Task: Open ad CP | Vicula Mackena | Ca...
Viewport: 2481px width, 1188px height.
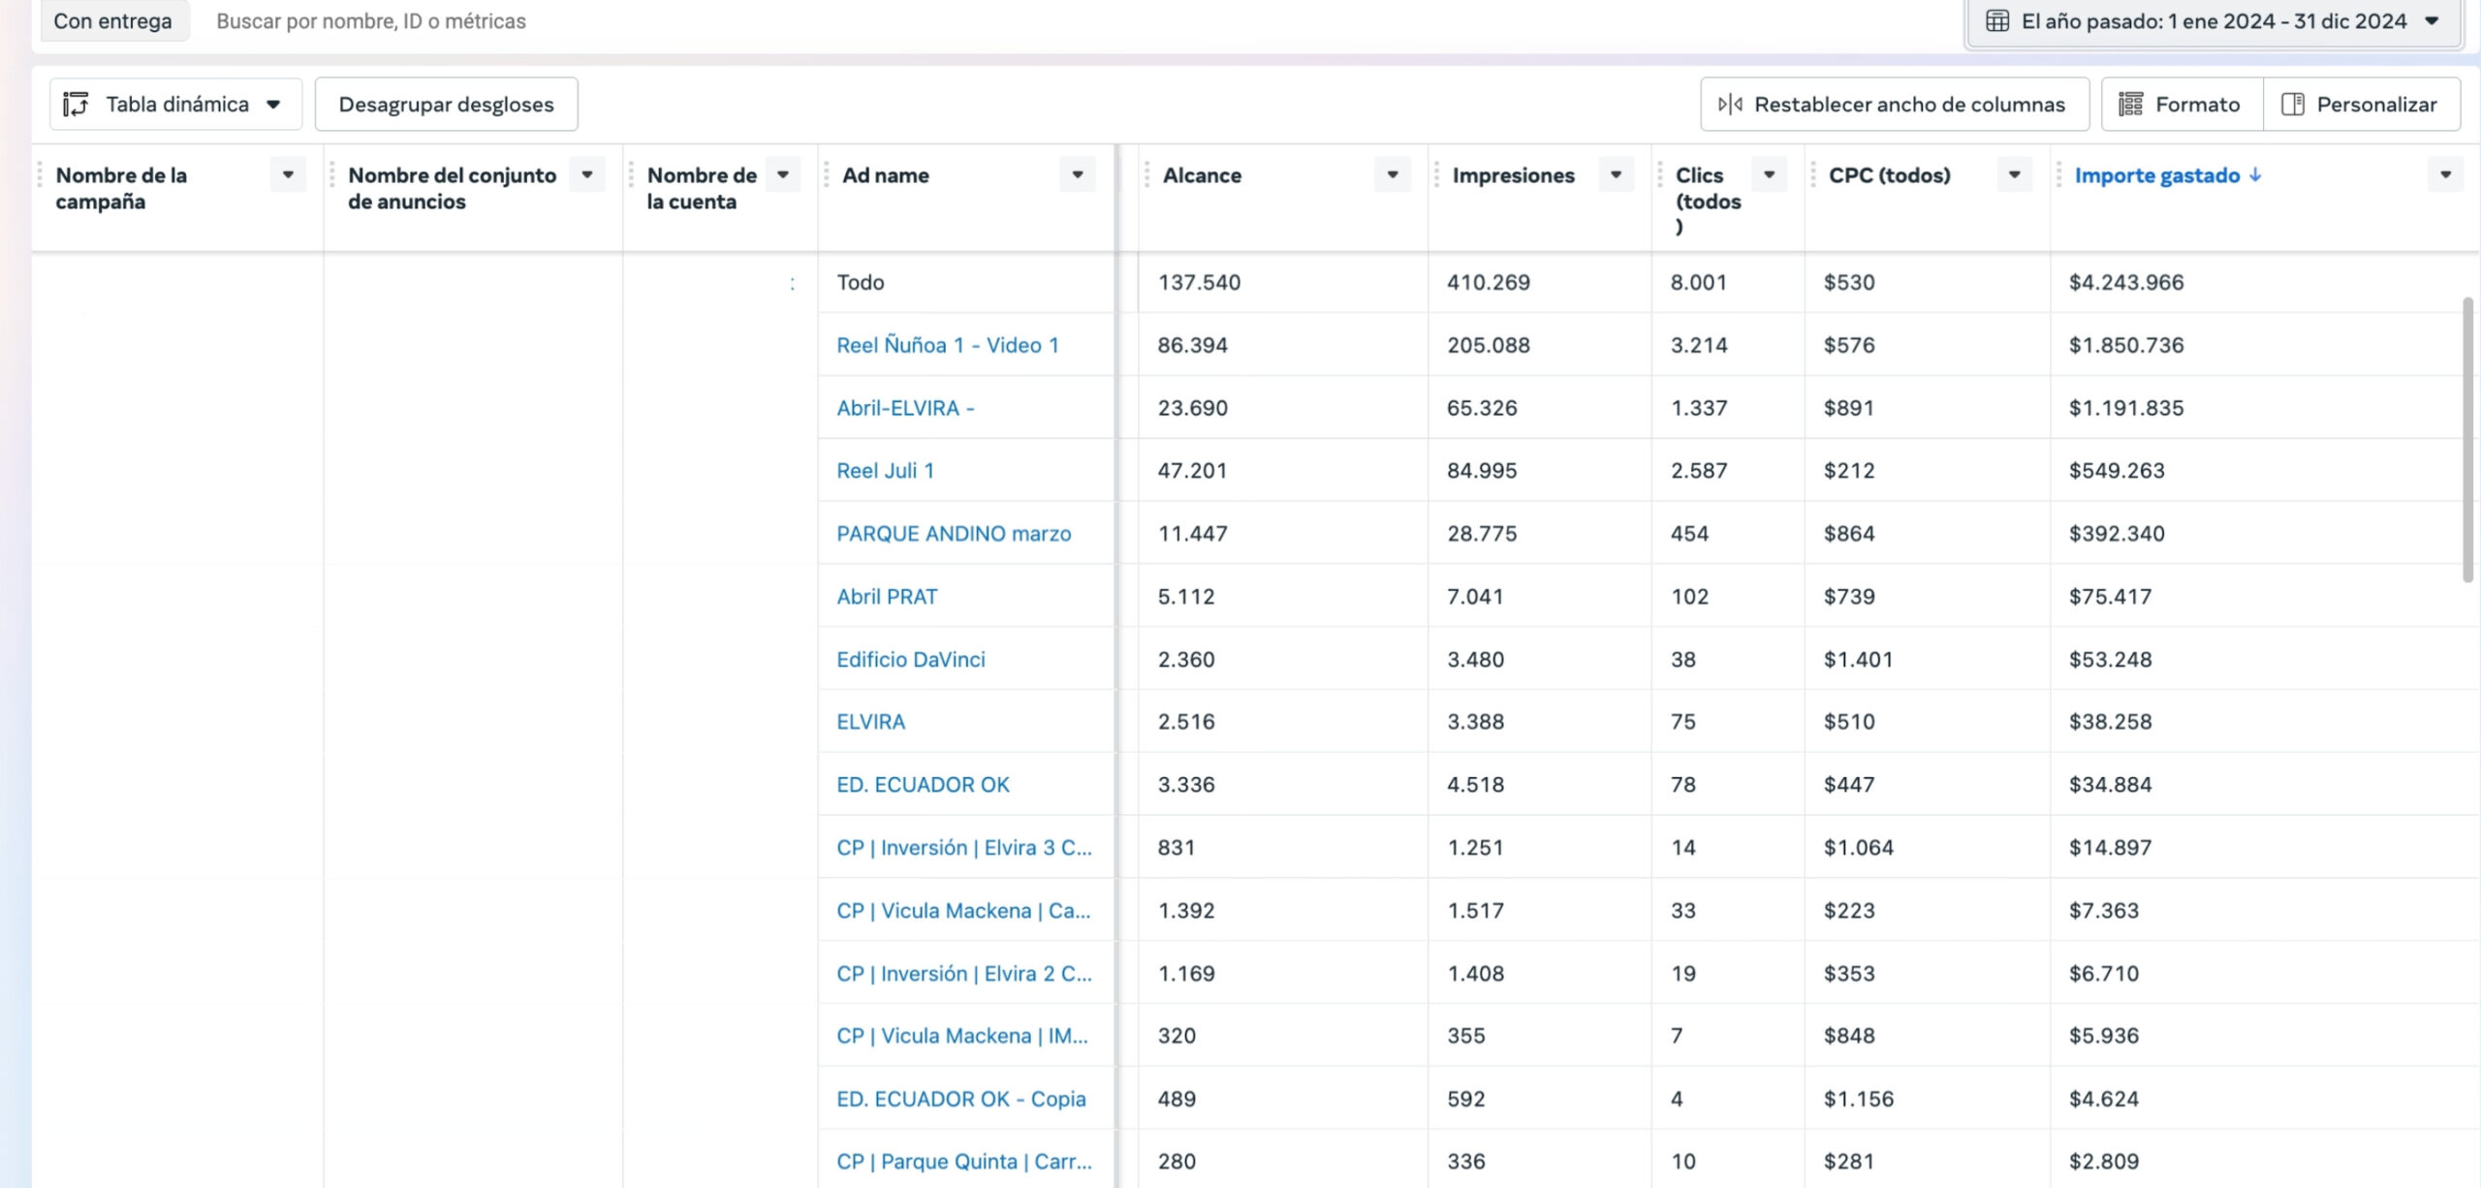Action: (963, 911)
